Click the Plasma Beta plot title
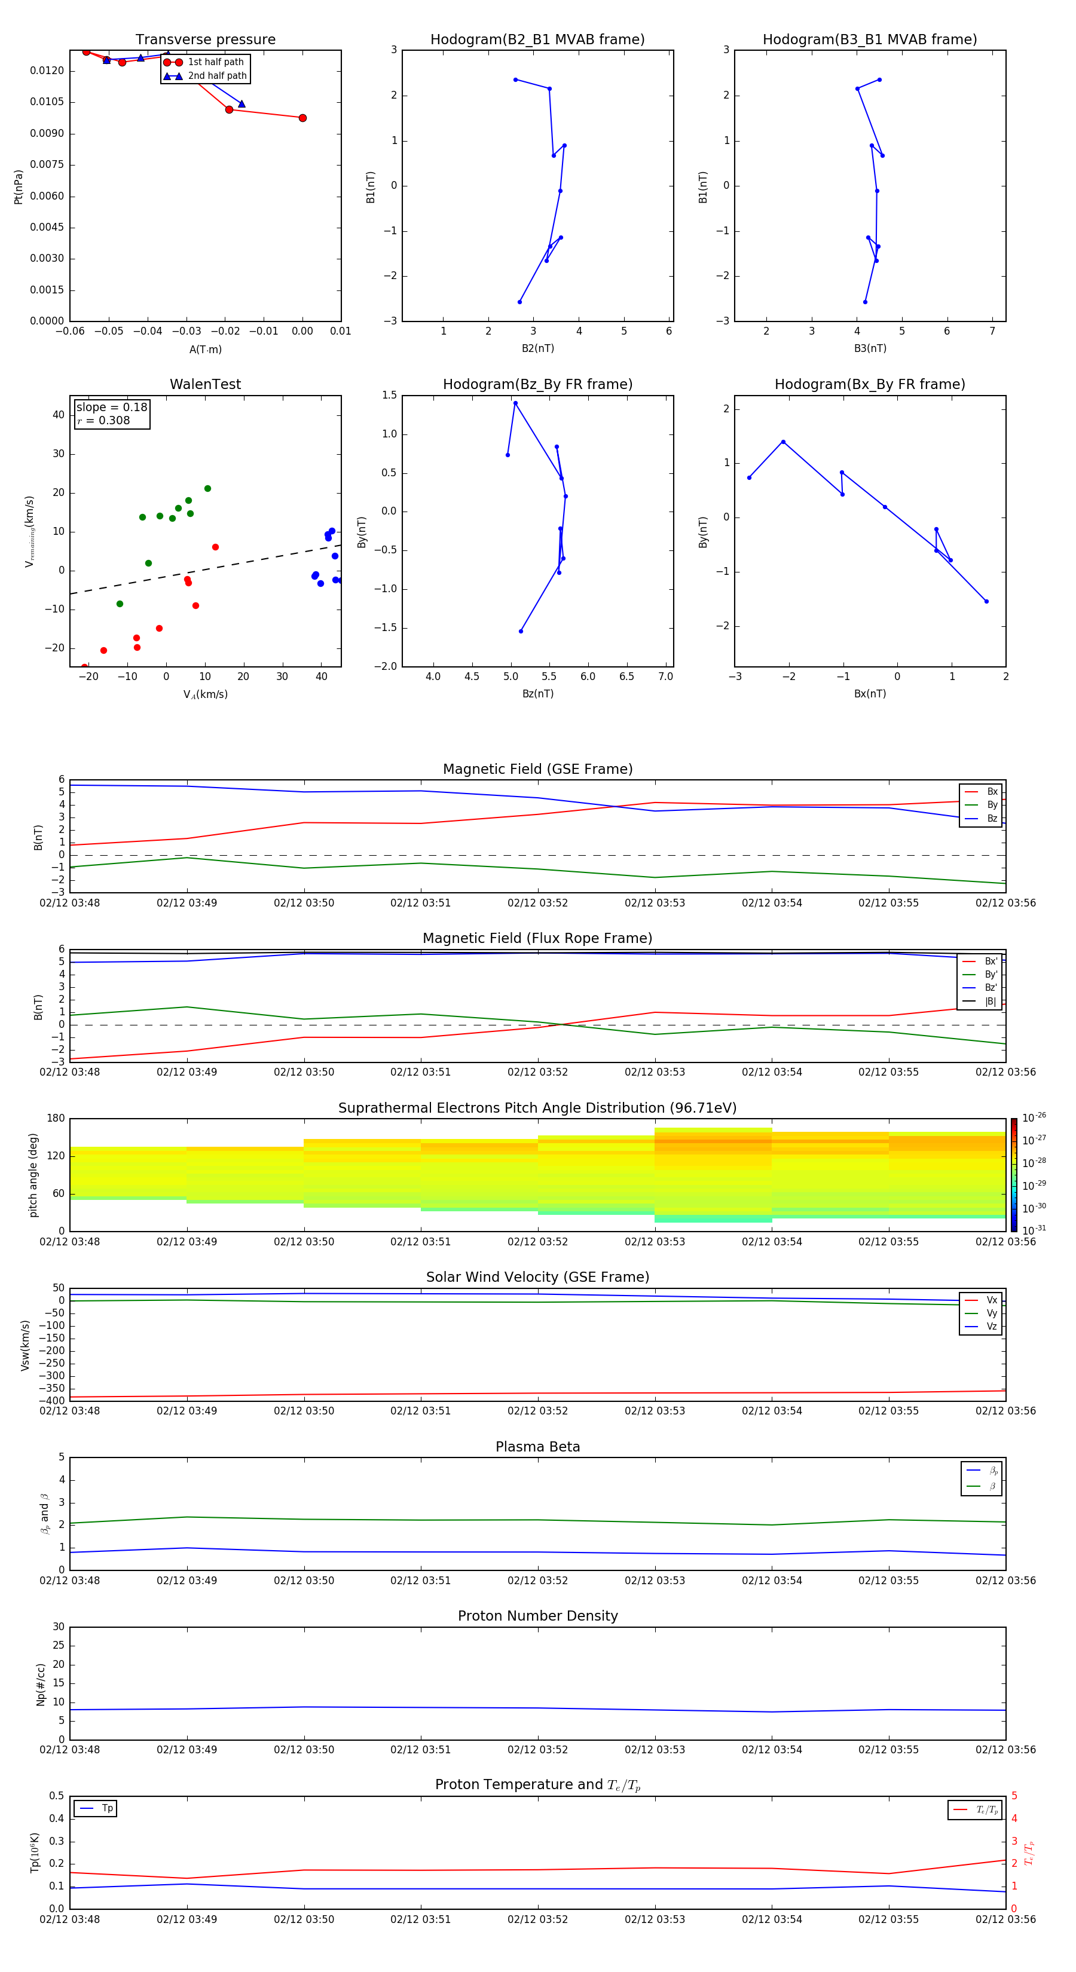Viewport: 1076px width, 1972px height. click(x=537, y=1447)
